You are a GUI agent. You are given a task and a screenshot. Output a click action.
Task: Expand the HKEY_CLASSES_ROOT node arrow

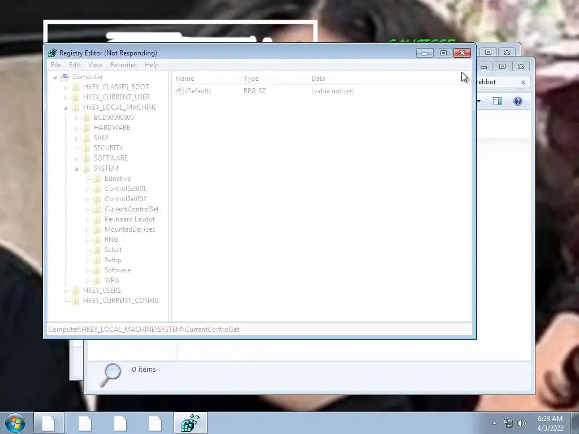66,87
